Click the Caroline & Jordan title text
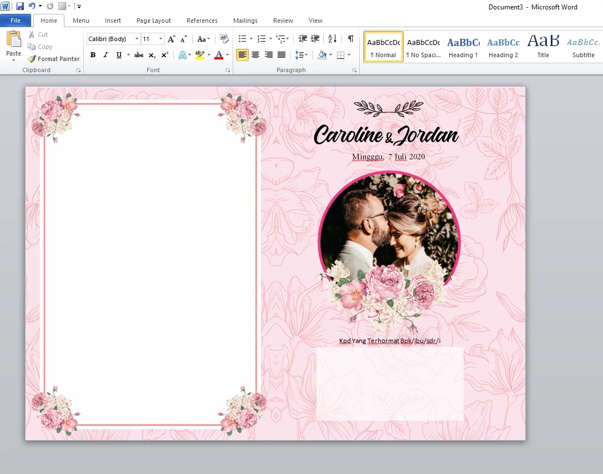The width and height of the screenshot is (603, 474). (x=386, y=135)
